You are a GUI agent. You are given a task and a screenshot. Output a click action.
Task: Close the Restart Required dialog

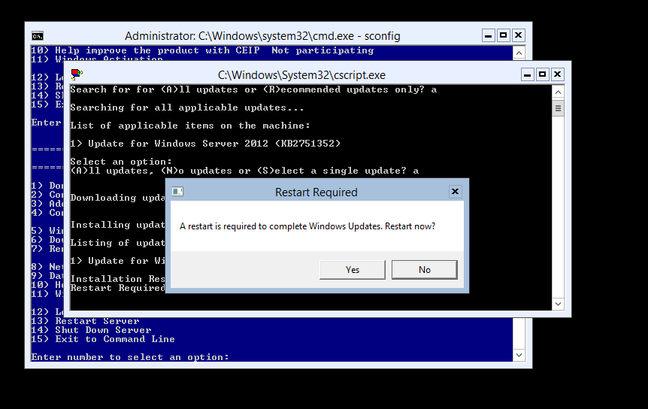(455, 191)
